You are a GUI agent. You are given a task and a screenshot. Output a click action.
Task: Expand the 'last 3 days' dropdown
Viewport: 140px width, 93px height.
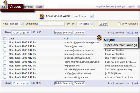point(83,16)
